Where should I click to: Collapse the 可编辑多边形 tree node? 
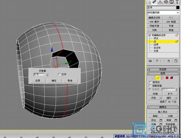coord(150,35)
